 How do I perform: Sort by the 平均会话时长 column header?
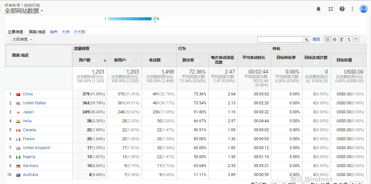tap(254, 58)
